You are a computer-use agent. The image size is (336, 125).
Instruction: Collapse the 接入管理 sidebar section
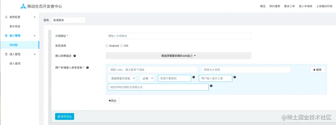(x=35, y=54)
